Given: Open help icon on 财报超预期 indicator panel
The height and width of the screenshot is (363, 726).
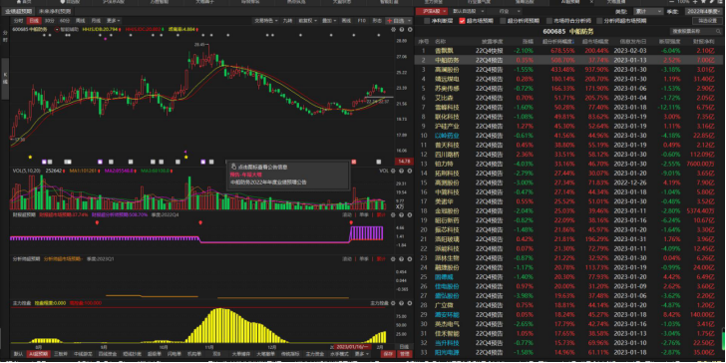Looking at the screenshot, I should point(402,214).
